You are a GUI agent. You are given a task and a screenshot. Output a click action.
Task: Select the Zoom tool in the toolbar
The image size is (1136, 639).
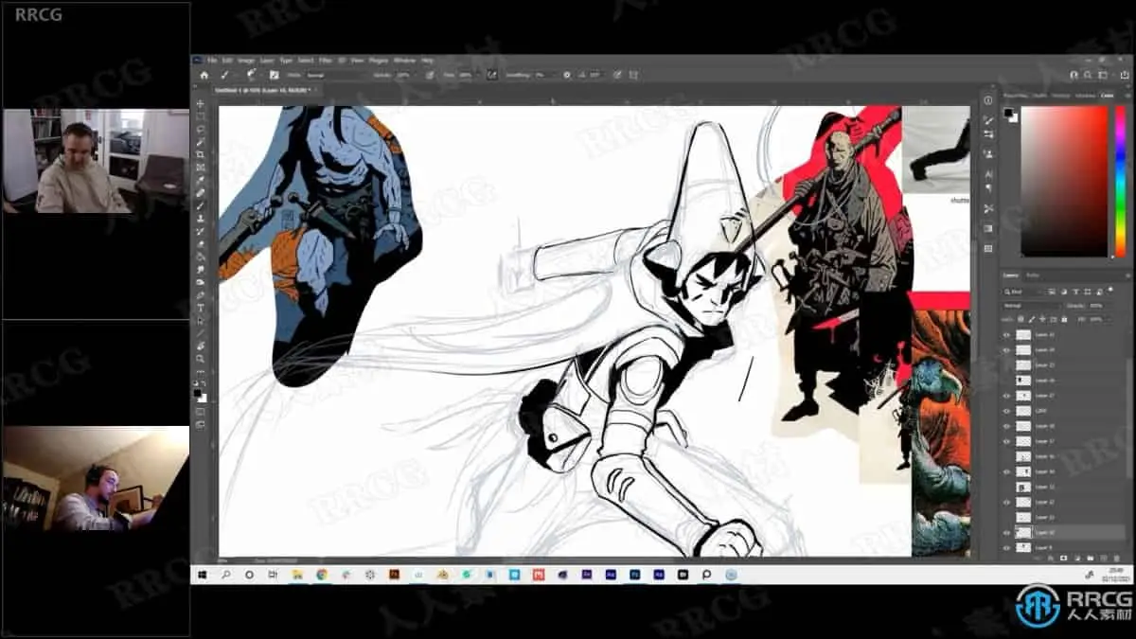[200, 359]
